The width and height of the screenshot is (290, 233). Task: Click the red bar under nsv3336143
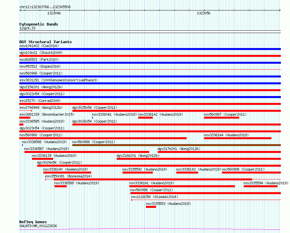click(x=187, y=173)
